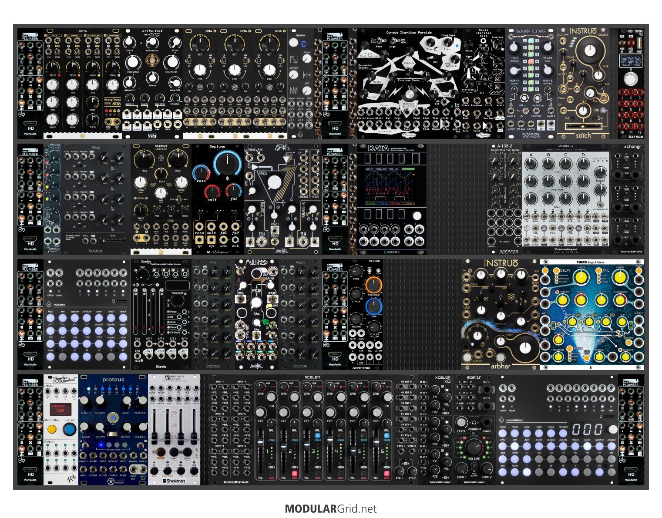Open the Klavis Quadigy envelope module

pos(161,314)
